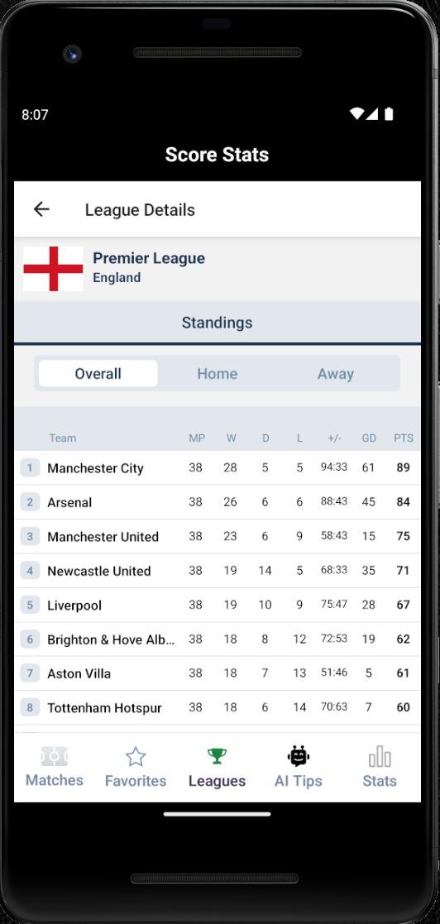Screen dimensions: 440x924
Task: Open the Arsenal team row
Action: click(x=218, y=502)
